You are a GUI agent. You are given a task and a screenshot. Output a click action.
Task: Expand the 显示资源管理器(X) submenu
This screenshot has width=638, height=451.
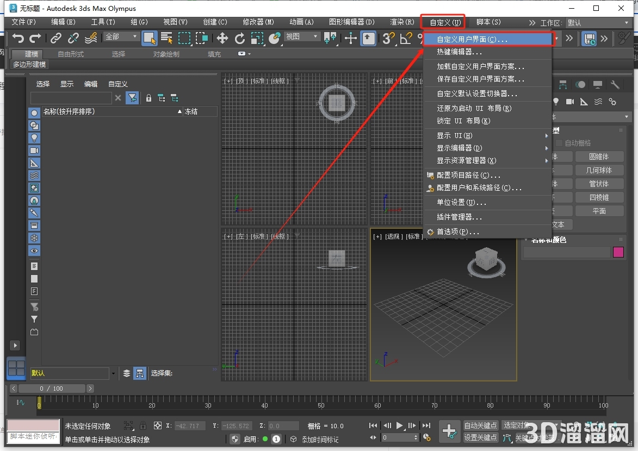[487, 161]
